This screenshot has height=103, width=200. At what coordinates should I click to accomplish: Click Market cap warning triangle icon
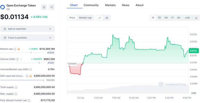pos(19,49)
